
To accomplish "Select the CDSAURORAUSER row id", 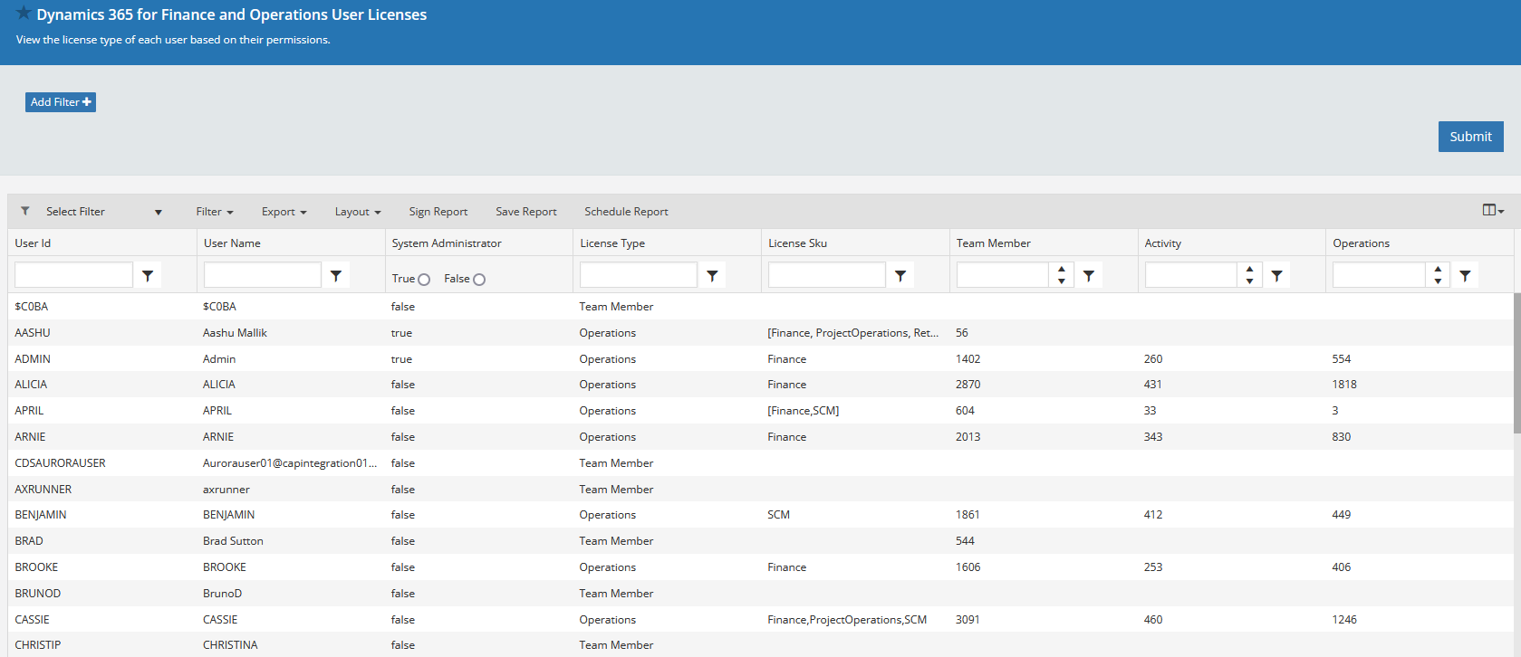I will click(61, 463).
